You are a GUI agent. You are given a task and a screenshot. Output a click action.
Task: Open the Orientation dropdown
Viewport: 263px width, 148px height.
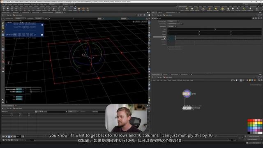pos(172,26)
